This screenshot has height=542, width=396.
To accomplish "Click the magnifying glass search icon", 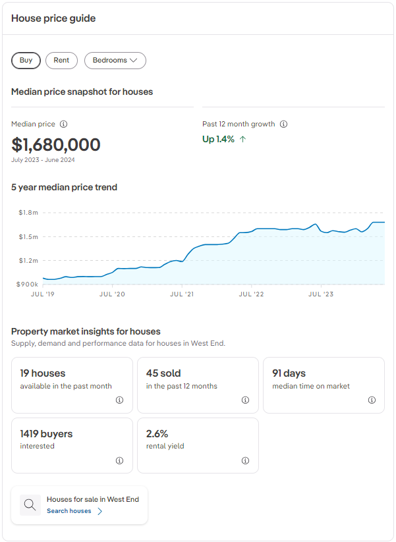I will (30, 505).
